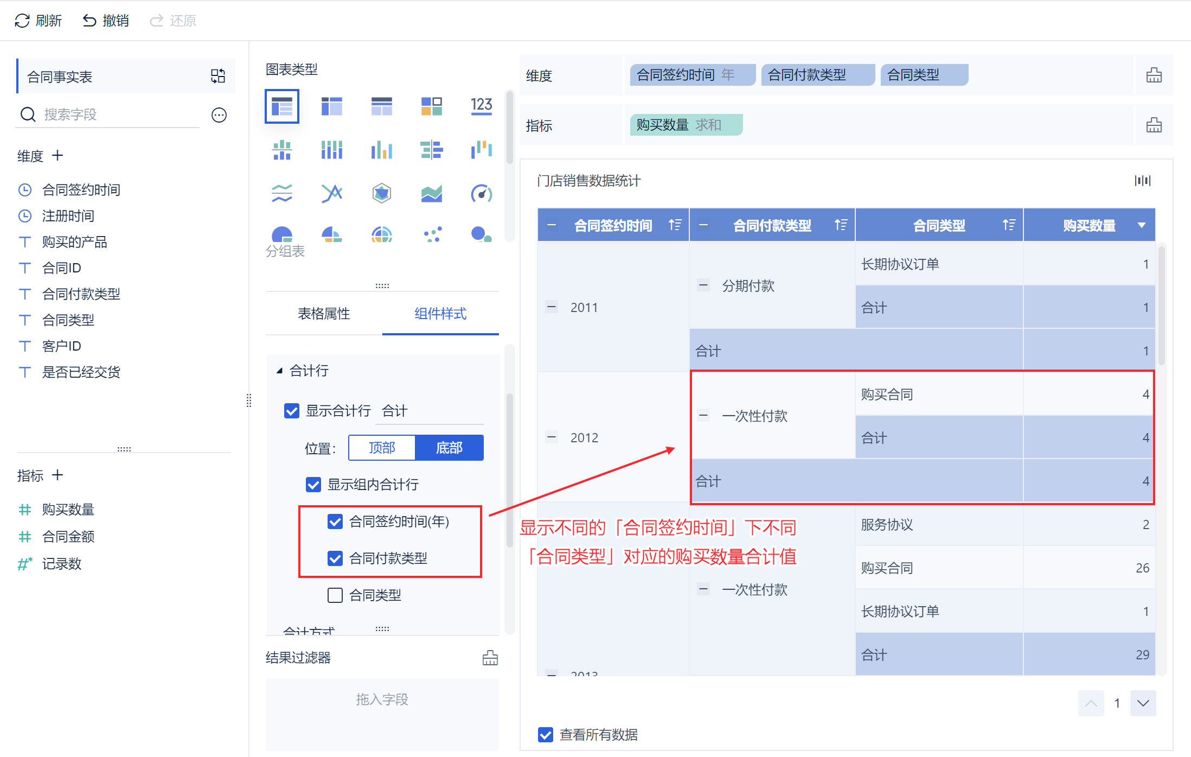
Task: Choose the multi-layer pie chart icon
Action: [x=382, y=234]
